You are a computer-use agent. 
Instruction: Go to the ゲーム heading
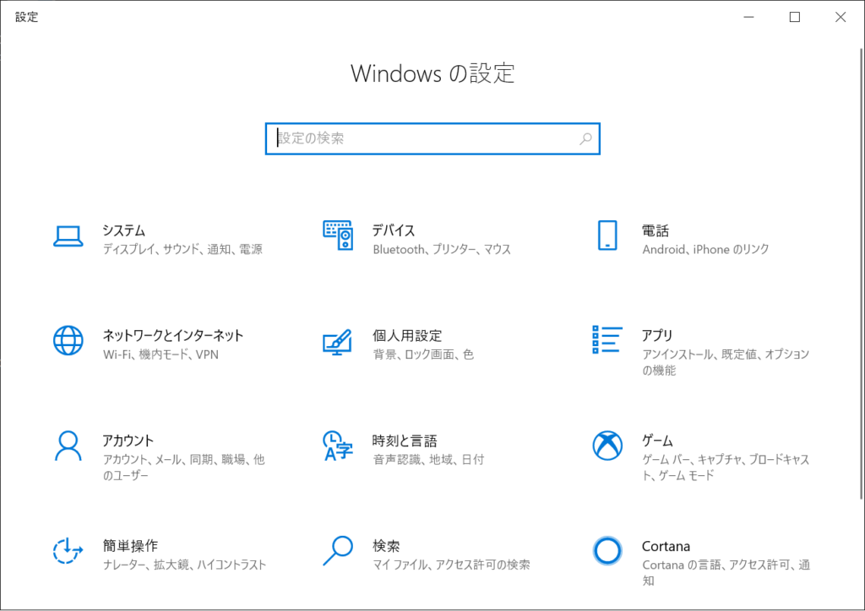coord(657,441)
